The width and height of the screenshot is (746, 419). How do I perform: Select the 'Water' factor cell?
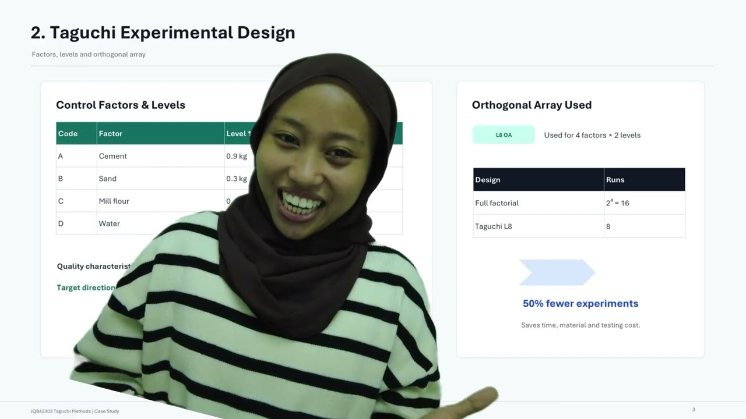click(110, 223)
